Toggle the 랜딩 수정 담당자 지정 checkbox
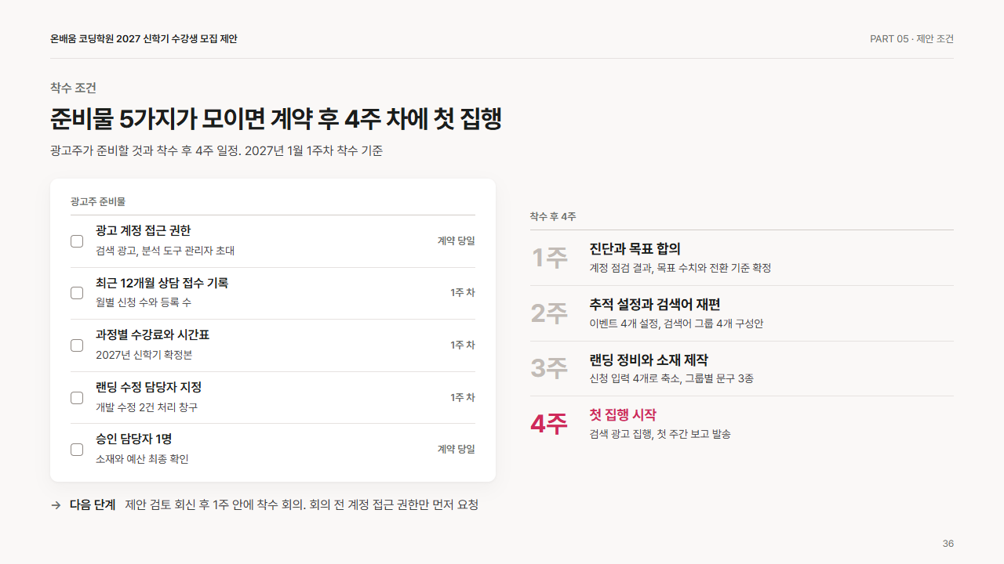Viewport: 1004px width, 564px height. [x=77, y=398]
